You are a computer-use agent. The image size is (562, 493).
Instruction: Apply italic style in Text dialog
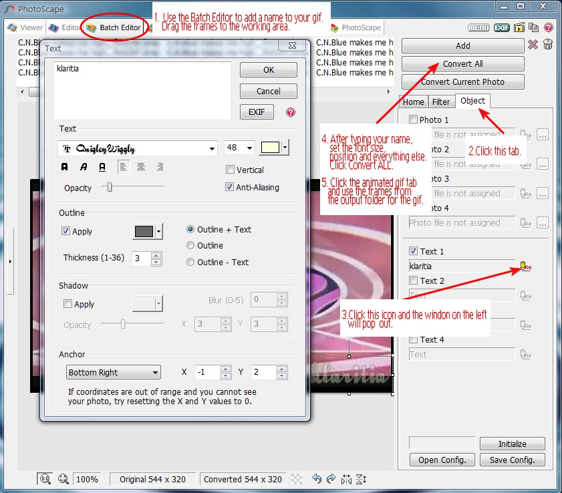[84, 166]
